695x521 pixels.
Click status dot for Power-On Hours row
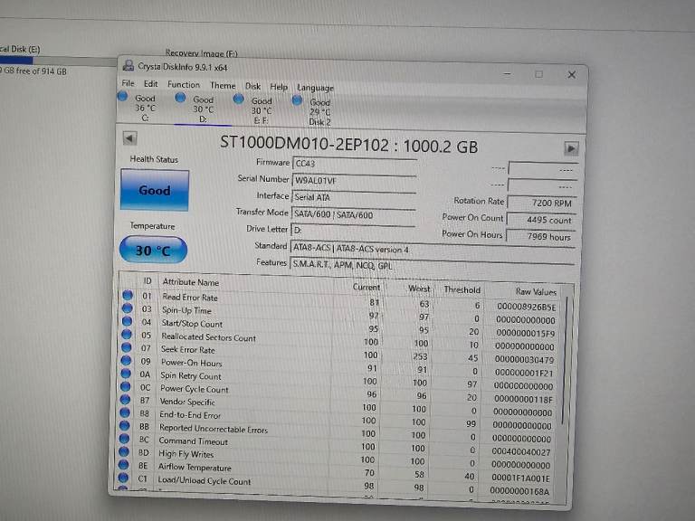[127, 360]
